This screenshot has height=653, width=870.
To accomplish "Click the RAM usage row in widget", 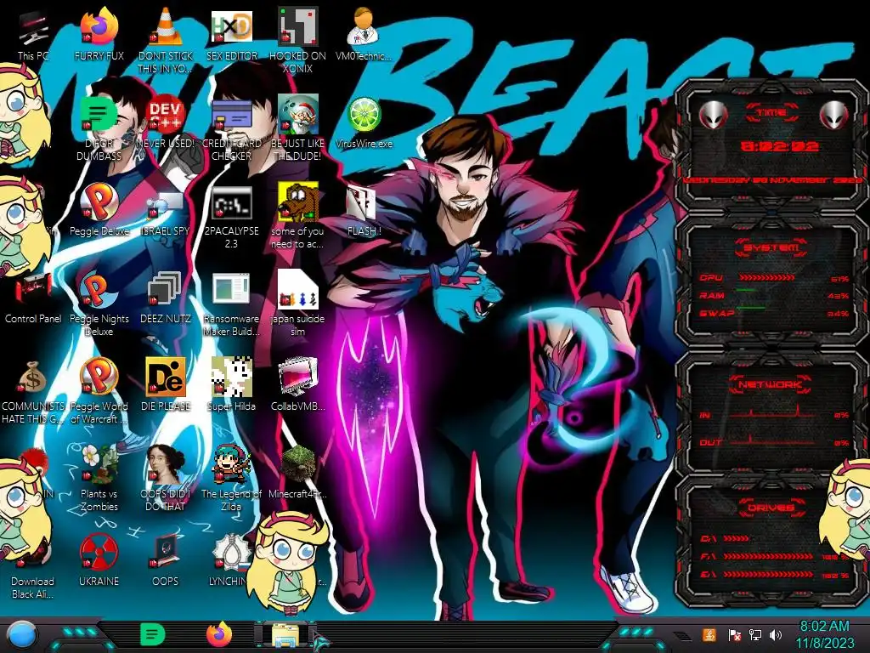I will [x=774, y=295].
